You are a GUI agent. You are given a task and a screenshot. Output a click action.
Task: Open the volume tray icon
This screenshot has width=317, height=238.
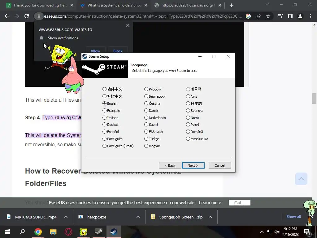click(276, 232)
